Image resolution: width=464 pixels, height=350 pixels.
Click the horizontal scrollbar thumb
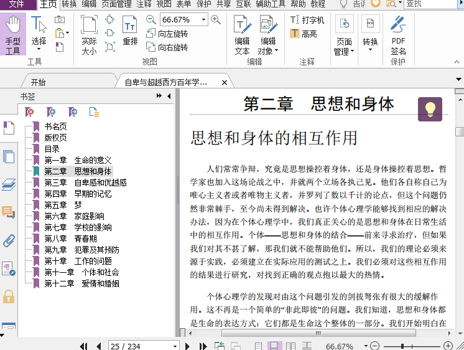(x=318, y=333)
